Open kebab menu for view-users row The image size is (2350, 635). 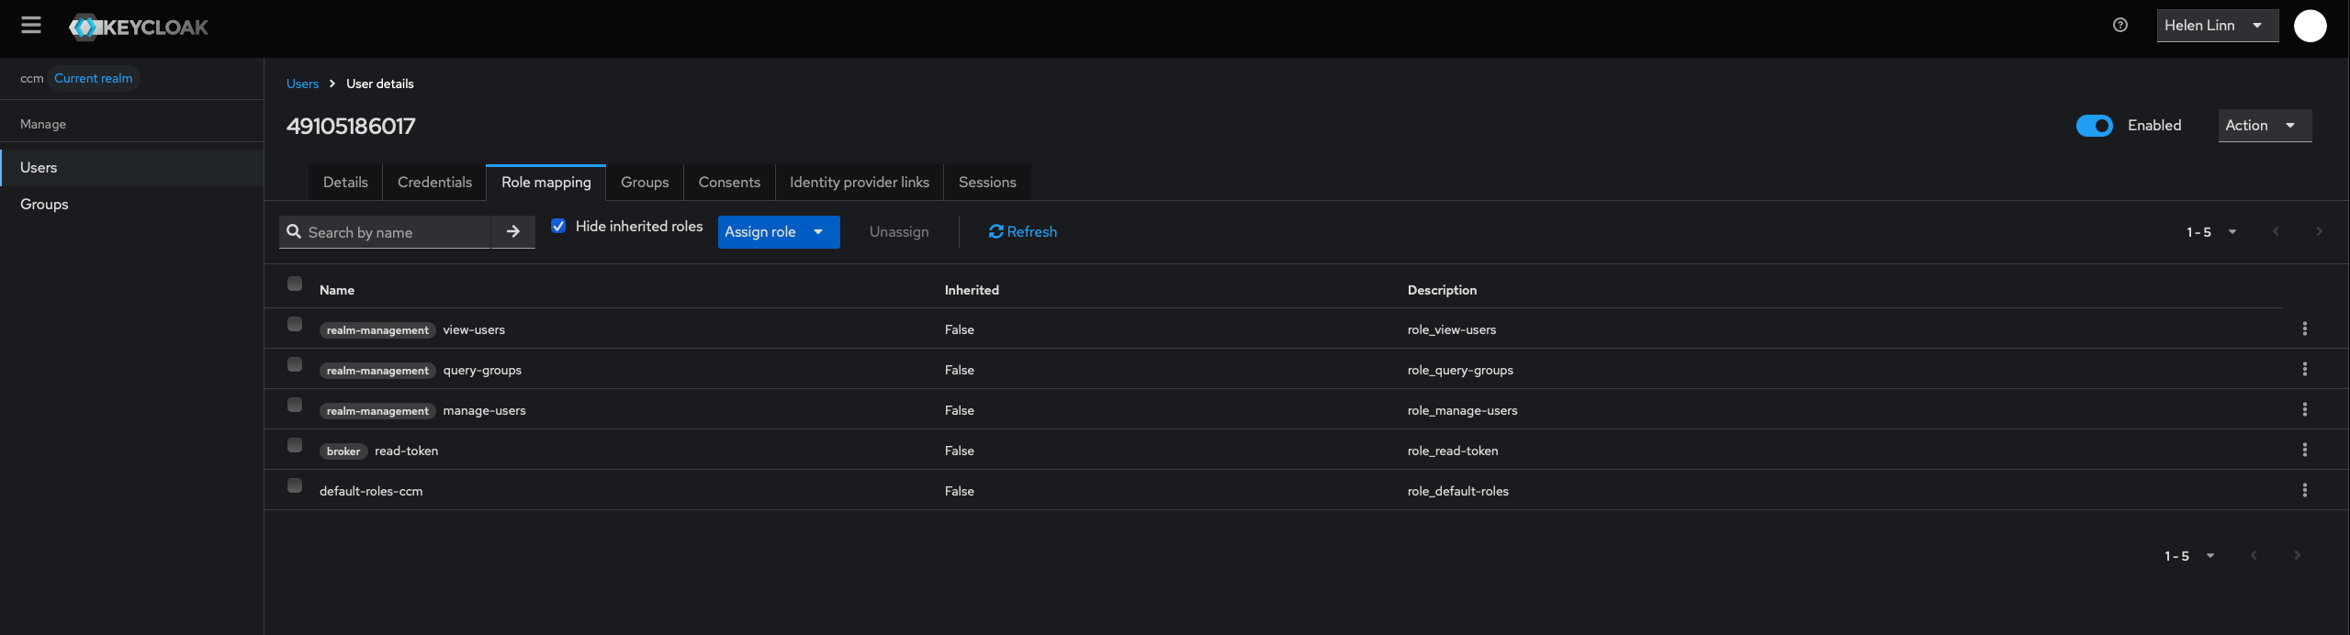(x=2304, y=329)
